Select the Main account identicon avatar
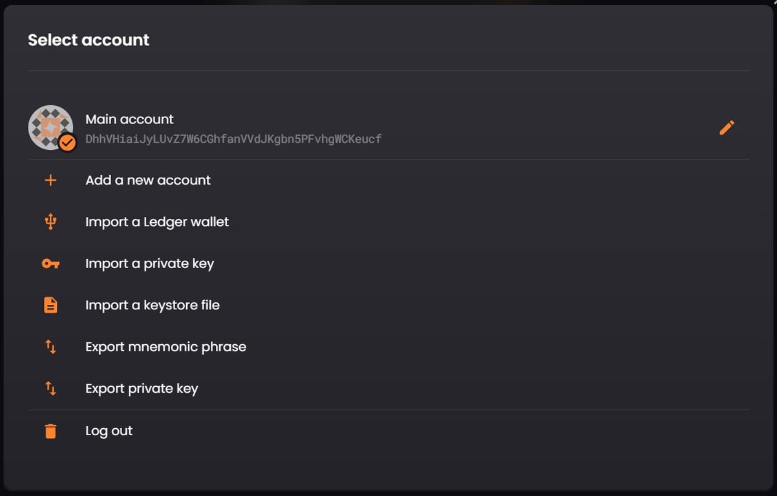Image resolution: width=777 pixels, height=496 pixels. (x=48, y=126)
